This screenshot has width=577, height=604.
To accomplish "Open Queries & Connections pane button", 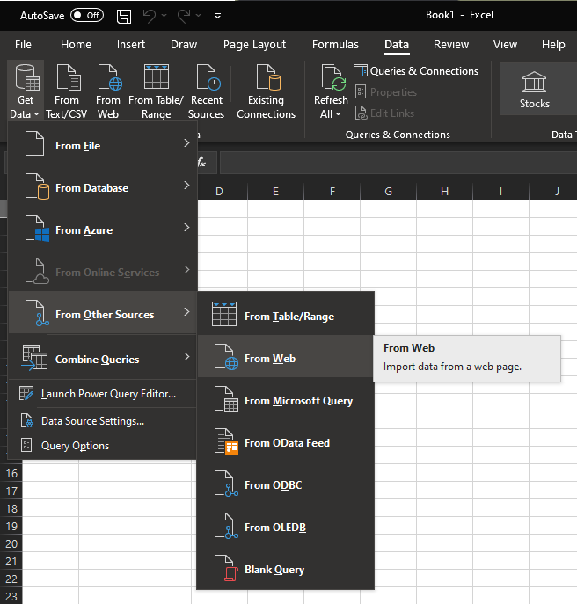I will pos(416,71).
